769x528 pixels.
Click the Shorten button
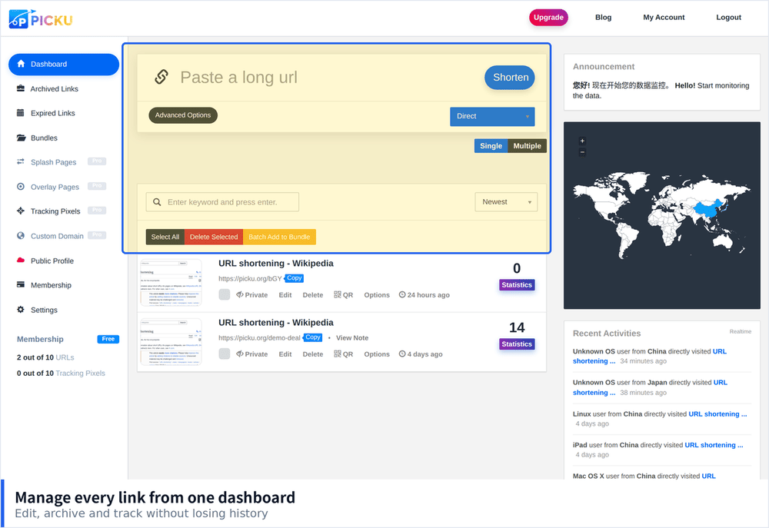tap(510, 78)
